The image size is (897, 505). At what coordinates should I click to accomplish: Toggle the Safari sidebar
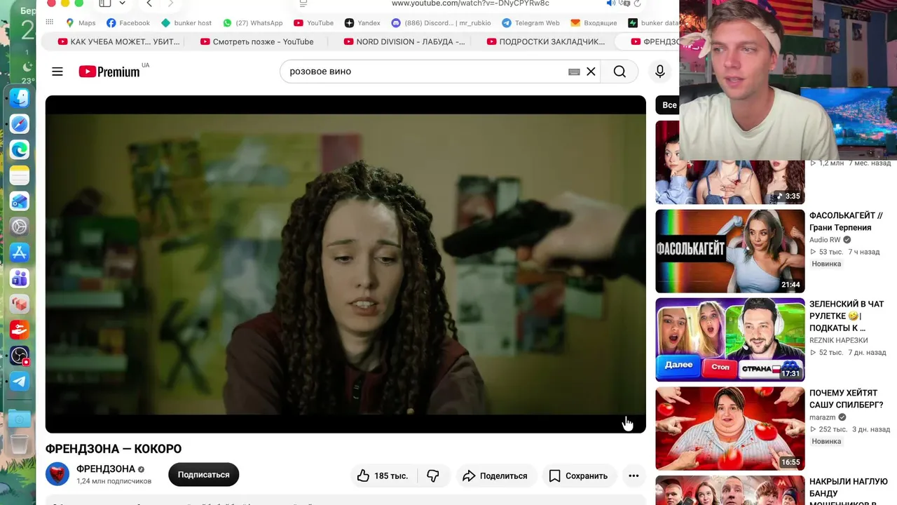tap(105, 4)
